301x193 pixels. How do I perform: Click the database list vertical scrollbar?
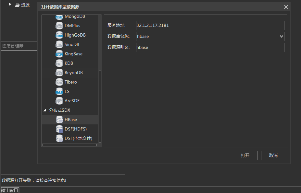tap(100, 107)
